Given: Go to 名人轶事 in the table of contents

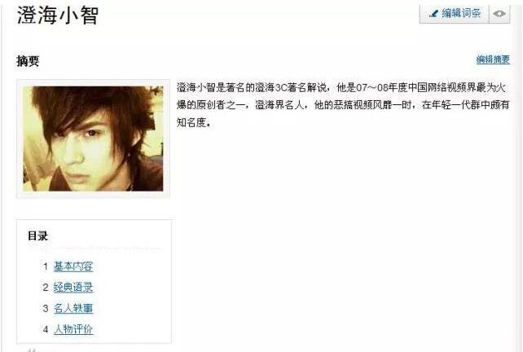Looking at the screenshot, I should (x=73, y=308).
